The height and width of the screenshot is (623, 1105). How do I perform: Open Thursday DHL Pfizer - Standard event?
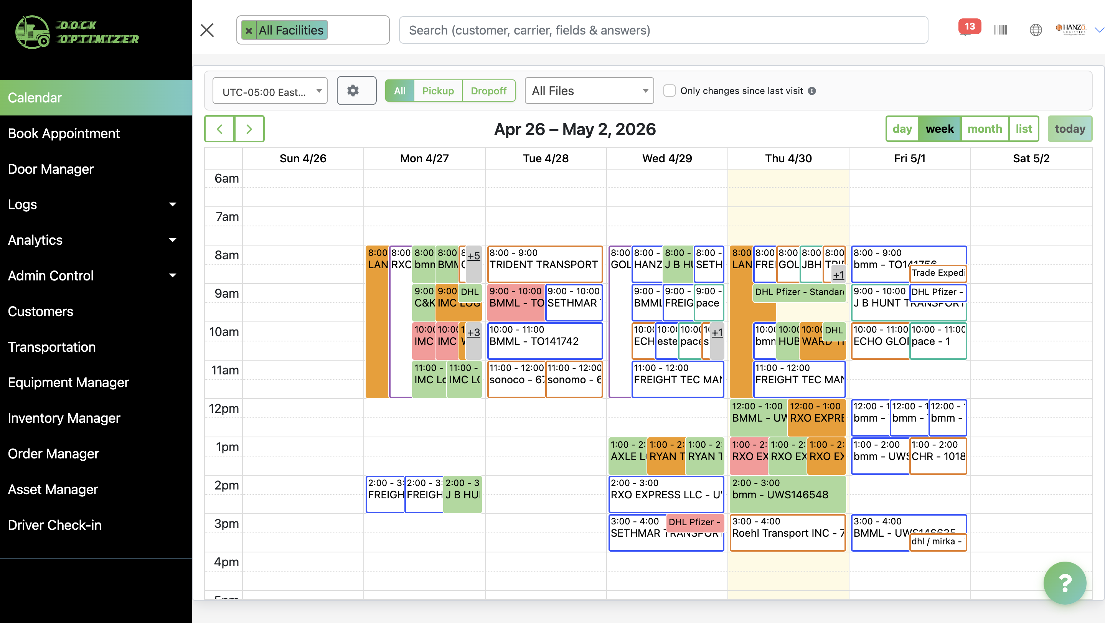pyautogui.click(x=799, y=292)
